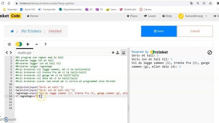Click comment '#Et program som regner med to tall'
The height and width of the screenshot is (123, 219).
click(x=39, y=57)
